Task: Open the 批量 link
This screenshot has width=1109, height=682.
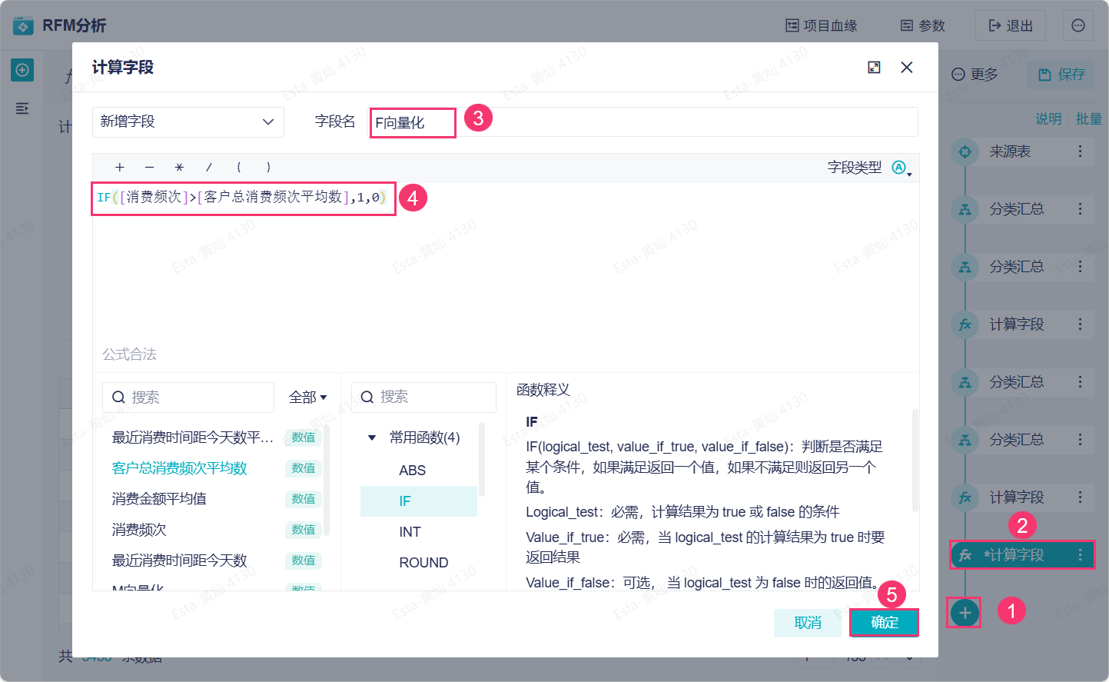Action: [1089, 118]
